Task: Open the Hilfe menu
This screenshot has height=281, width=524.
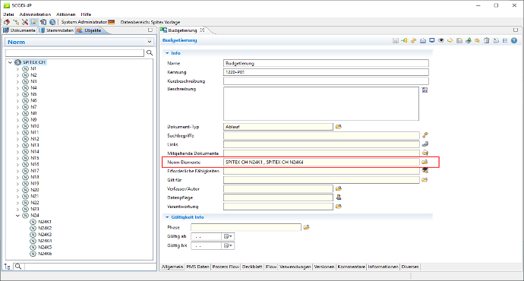Action: tap(86, 14)
